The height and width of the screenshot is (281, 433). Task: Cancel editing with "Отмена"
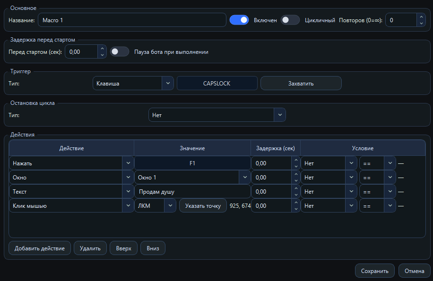[414, 271]
